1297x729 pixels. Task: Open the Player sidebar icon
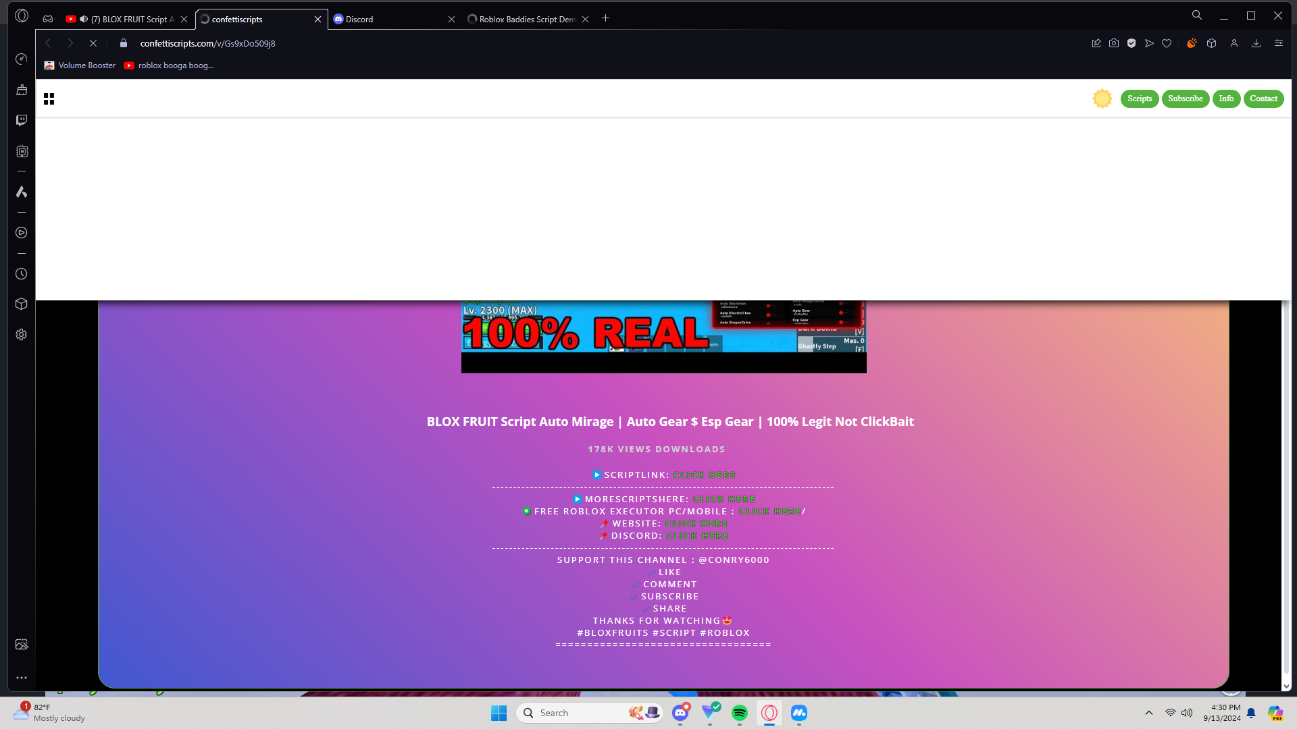click(22, 233)
